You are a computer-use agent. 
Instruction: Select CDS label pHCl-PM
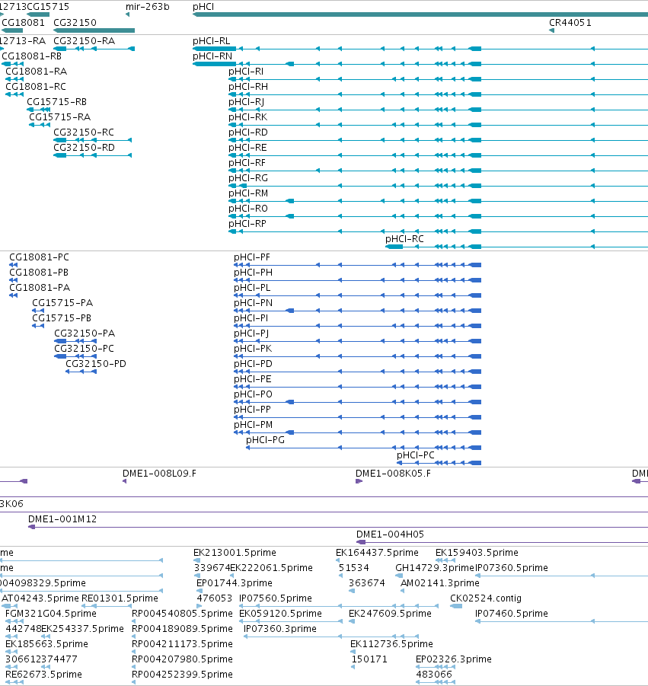point(253,426)
